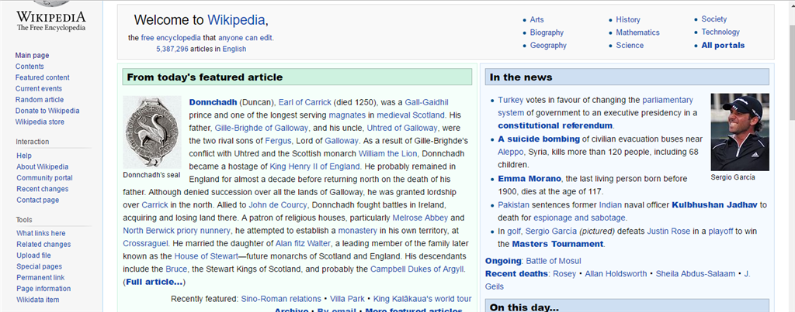
Task: Open Donate to Wikipedia link
Action: pyautogui.click(x=47, y=111)
